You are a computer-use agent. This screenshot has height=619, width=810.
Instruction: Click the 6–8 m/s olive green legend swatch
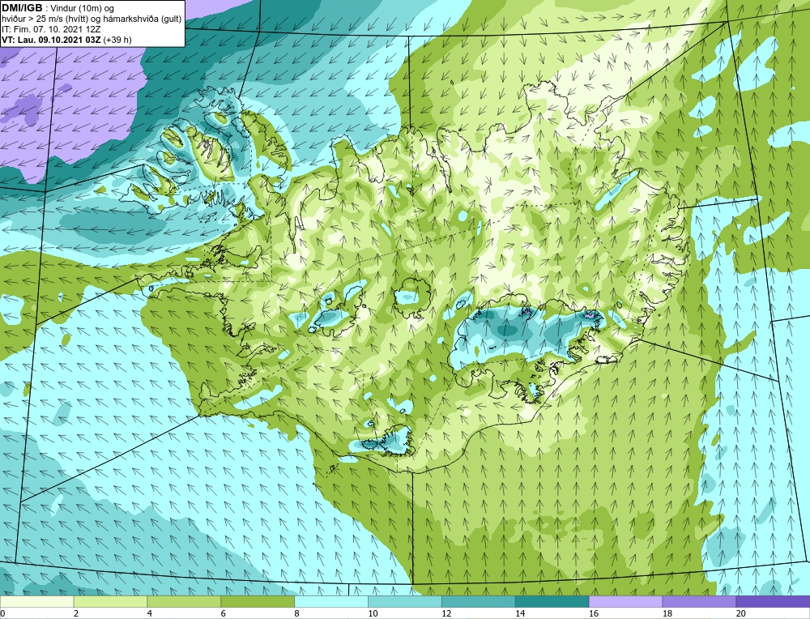(258, 601)
